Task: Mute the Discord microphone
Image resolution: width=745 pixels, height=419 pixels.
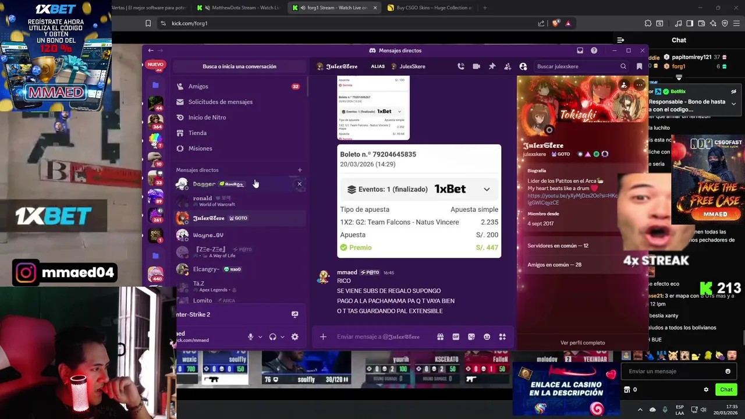Action: coord(250,336)
